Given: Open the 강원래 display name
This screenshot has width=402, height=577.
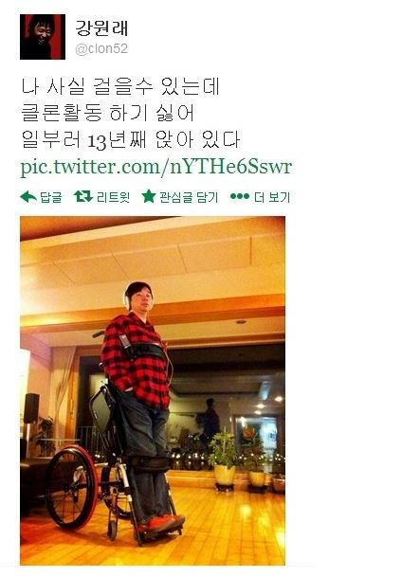Looking at the screenshot, I should (101, 28).
